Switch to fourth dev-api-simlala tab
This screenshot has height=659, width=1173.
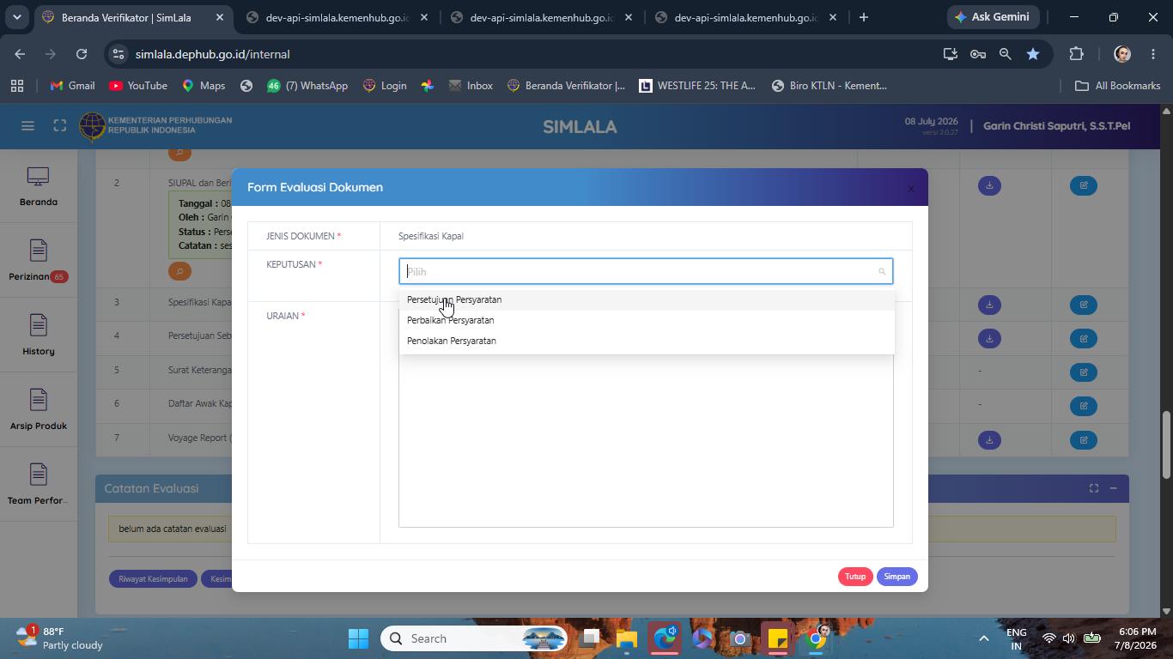point(745,17)
